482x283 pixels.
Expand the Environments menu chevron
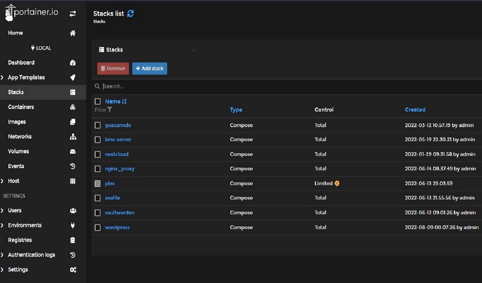click(2, 225)
